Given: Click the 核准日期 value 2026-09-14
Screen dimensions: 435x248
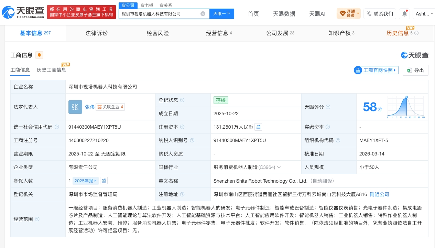Looking at the screenshot, I should coord(372,154).
